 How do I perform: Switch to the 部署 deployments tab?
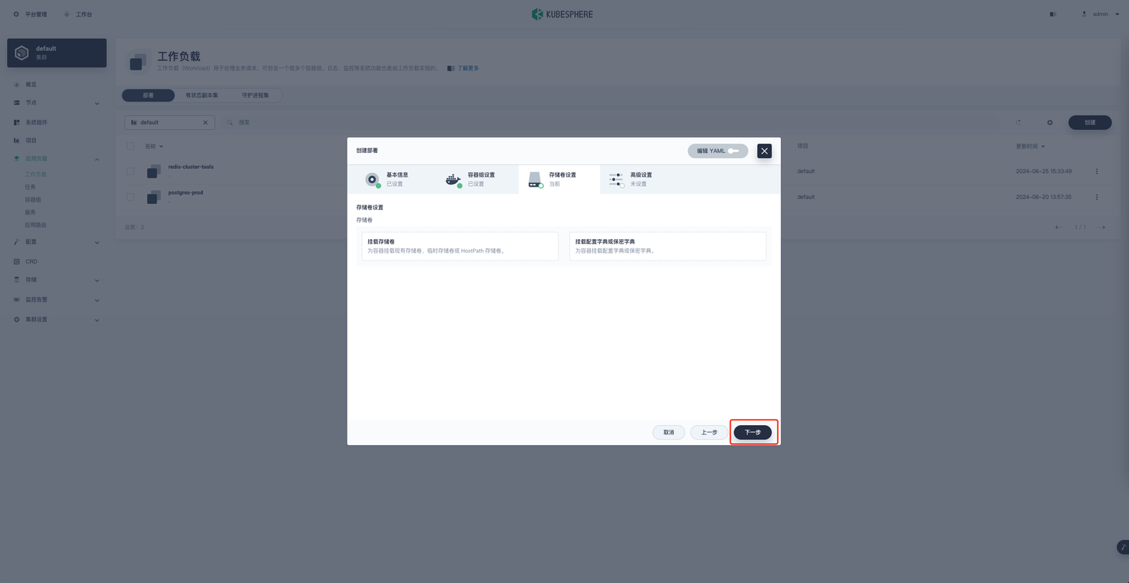click(148, 95)
